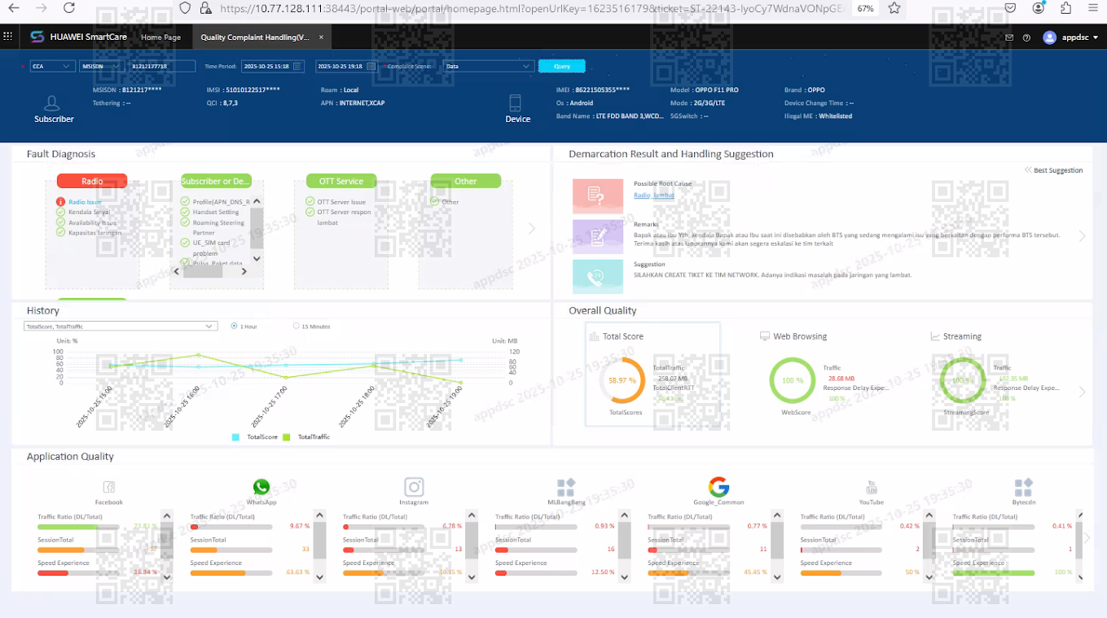Select the 15 Minutes radio option
1107x618 pixels.
coord(296,326)
